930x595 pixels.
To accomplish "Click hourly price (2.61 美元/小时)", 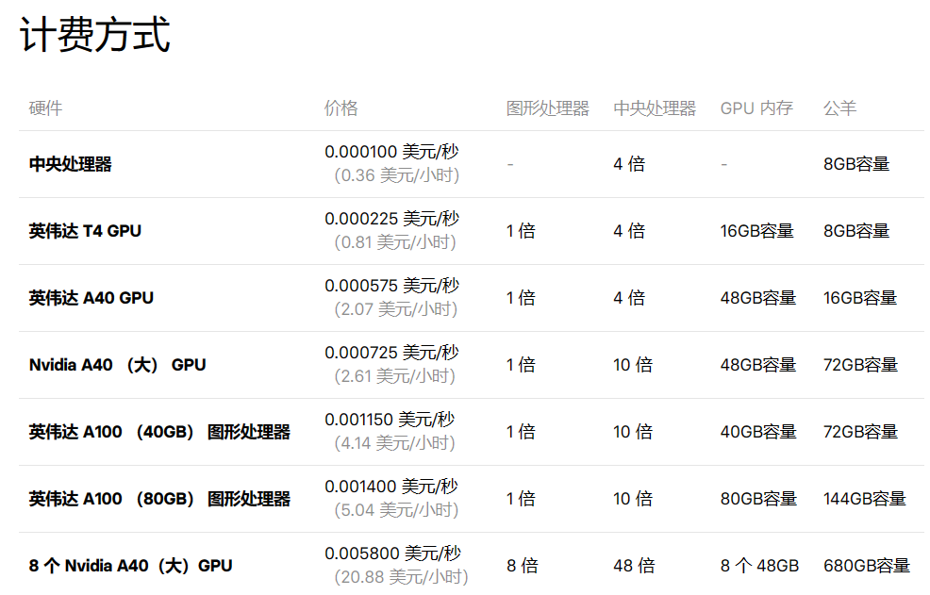I will click(x=394, y=376).
